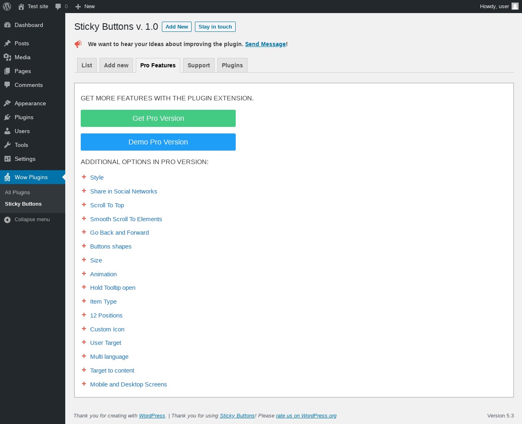Click the Pages icon in sidebar
Viewport: 522px width, 424px height.
[x=7, y=71]
